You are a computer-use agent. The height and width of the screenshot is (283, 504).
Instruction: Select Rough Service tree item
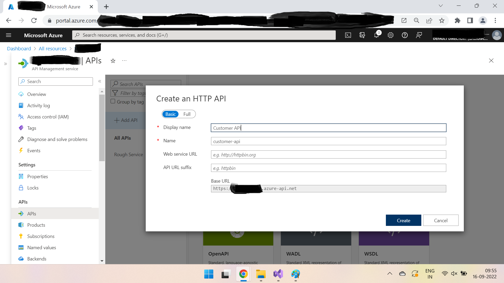[x=129, y=154]
